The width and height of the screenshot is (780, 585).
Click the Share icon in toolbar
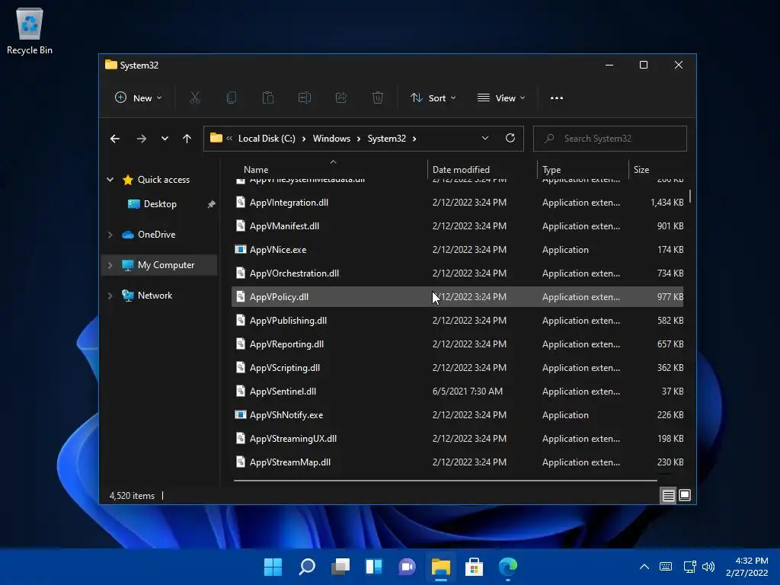(x=341, y=98)
